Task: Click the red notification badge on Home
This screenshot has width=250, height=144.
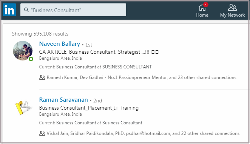Action: point(206,5)
